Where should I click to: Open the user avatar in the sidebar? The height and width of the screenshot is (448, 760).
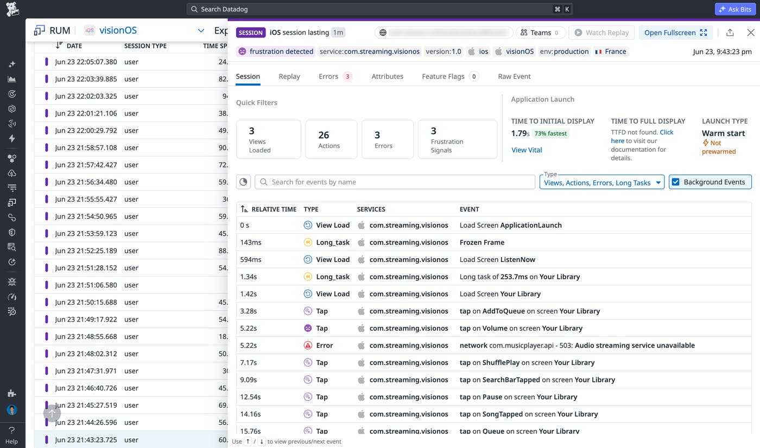tap(12, 410)
